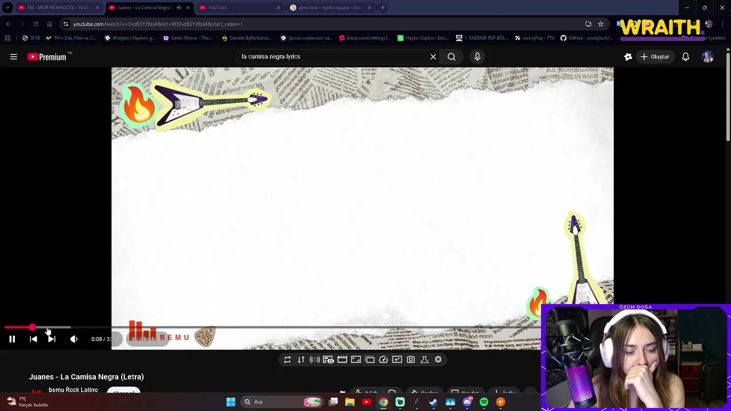The height and width of the screenshot is (411, 731).
Task: Reload the page
Action: (35, 24)
